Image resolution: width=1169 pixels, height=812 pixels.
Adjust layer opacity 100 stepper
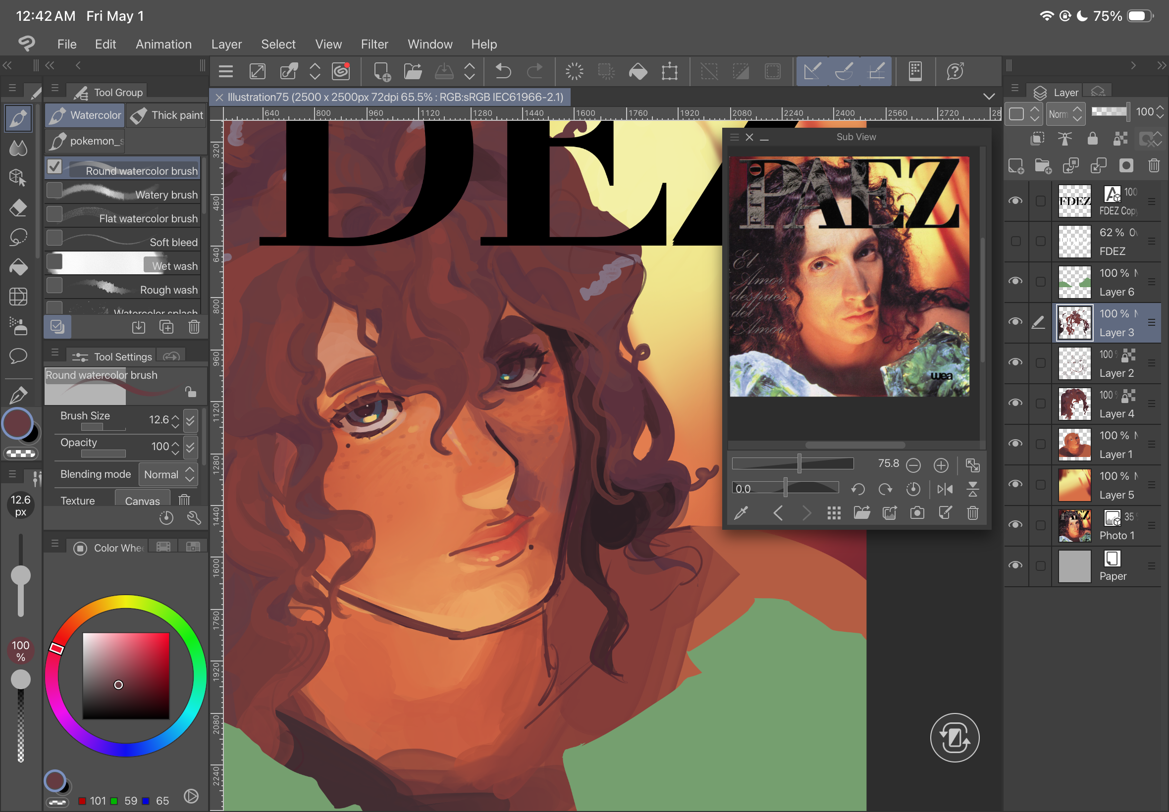tap(1160, 112)
